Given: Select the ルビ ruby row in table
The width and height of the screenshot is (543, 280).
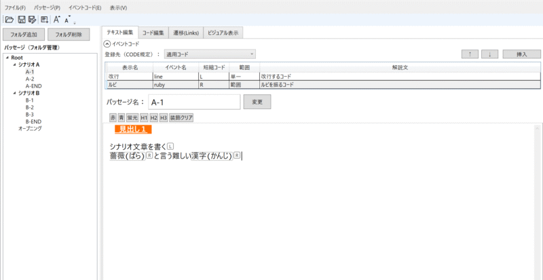Looking at the screenshot, I should click(271, 85).
